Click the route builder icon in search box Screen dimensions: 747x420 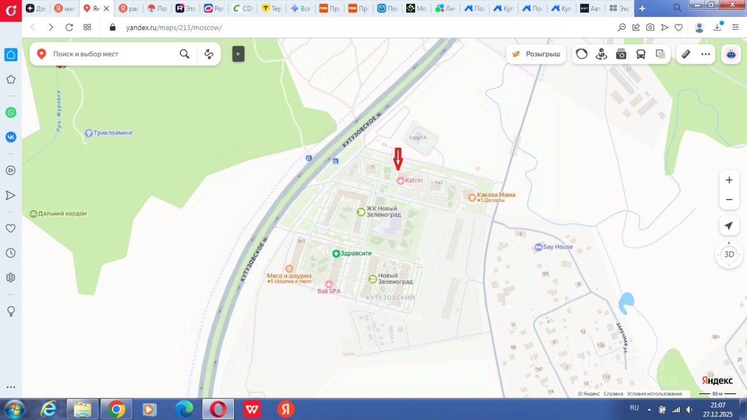[209, 54]
